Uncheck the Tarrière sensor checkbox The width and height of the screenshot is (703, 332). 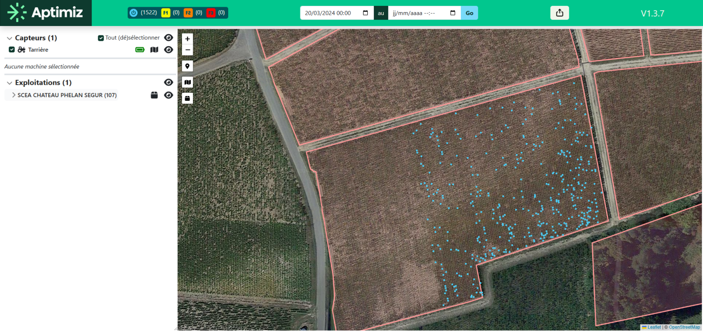click(x=12, y=50)
